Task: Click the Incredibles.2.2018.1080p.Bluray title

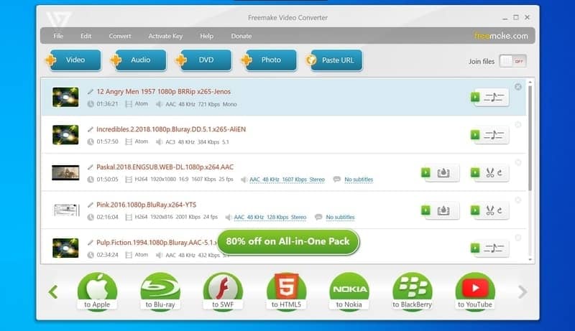Action: click(x=171, y=129)
